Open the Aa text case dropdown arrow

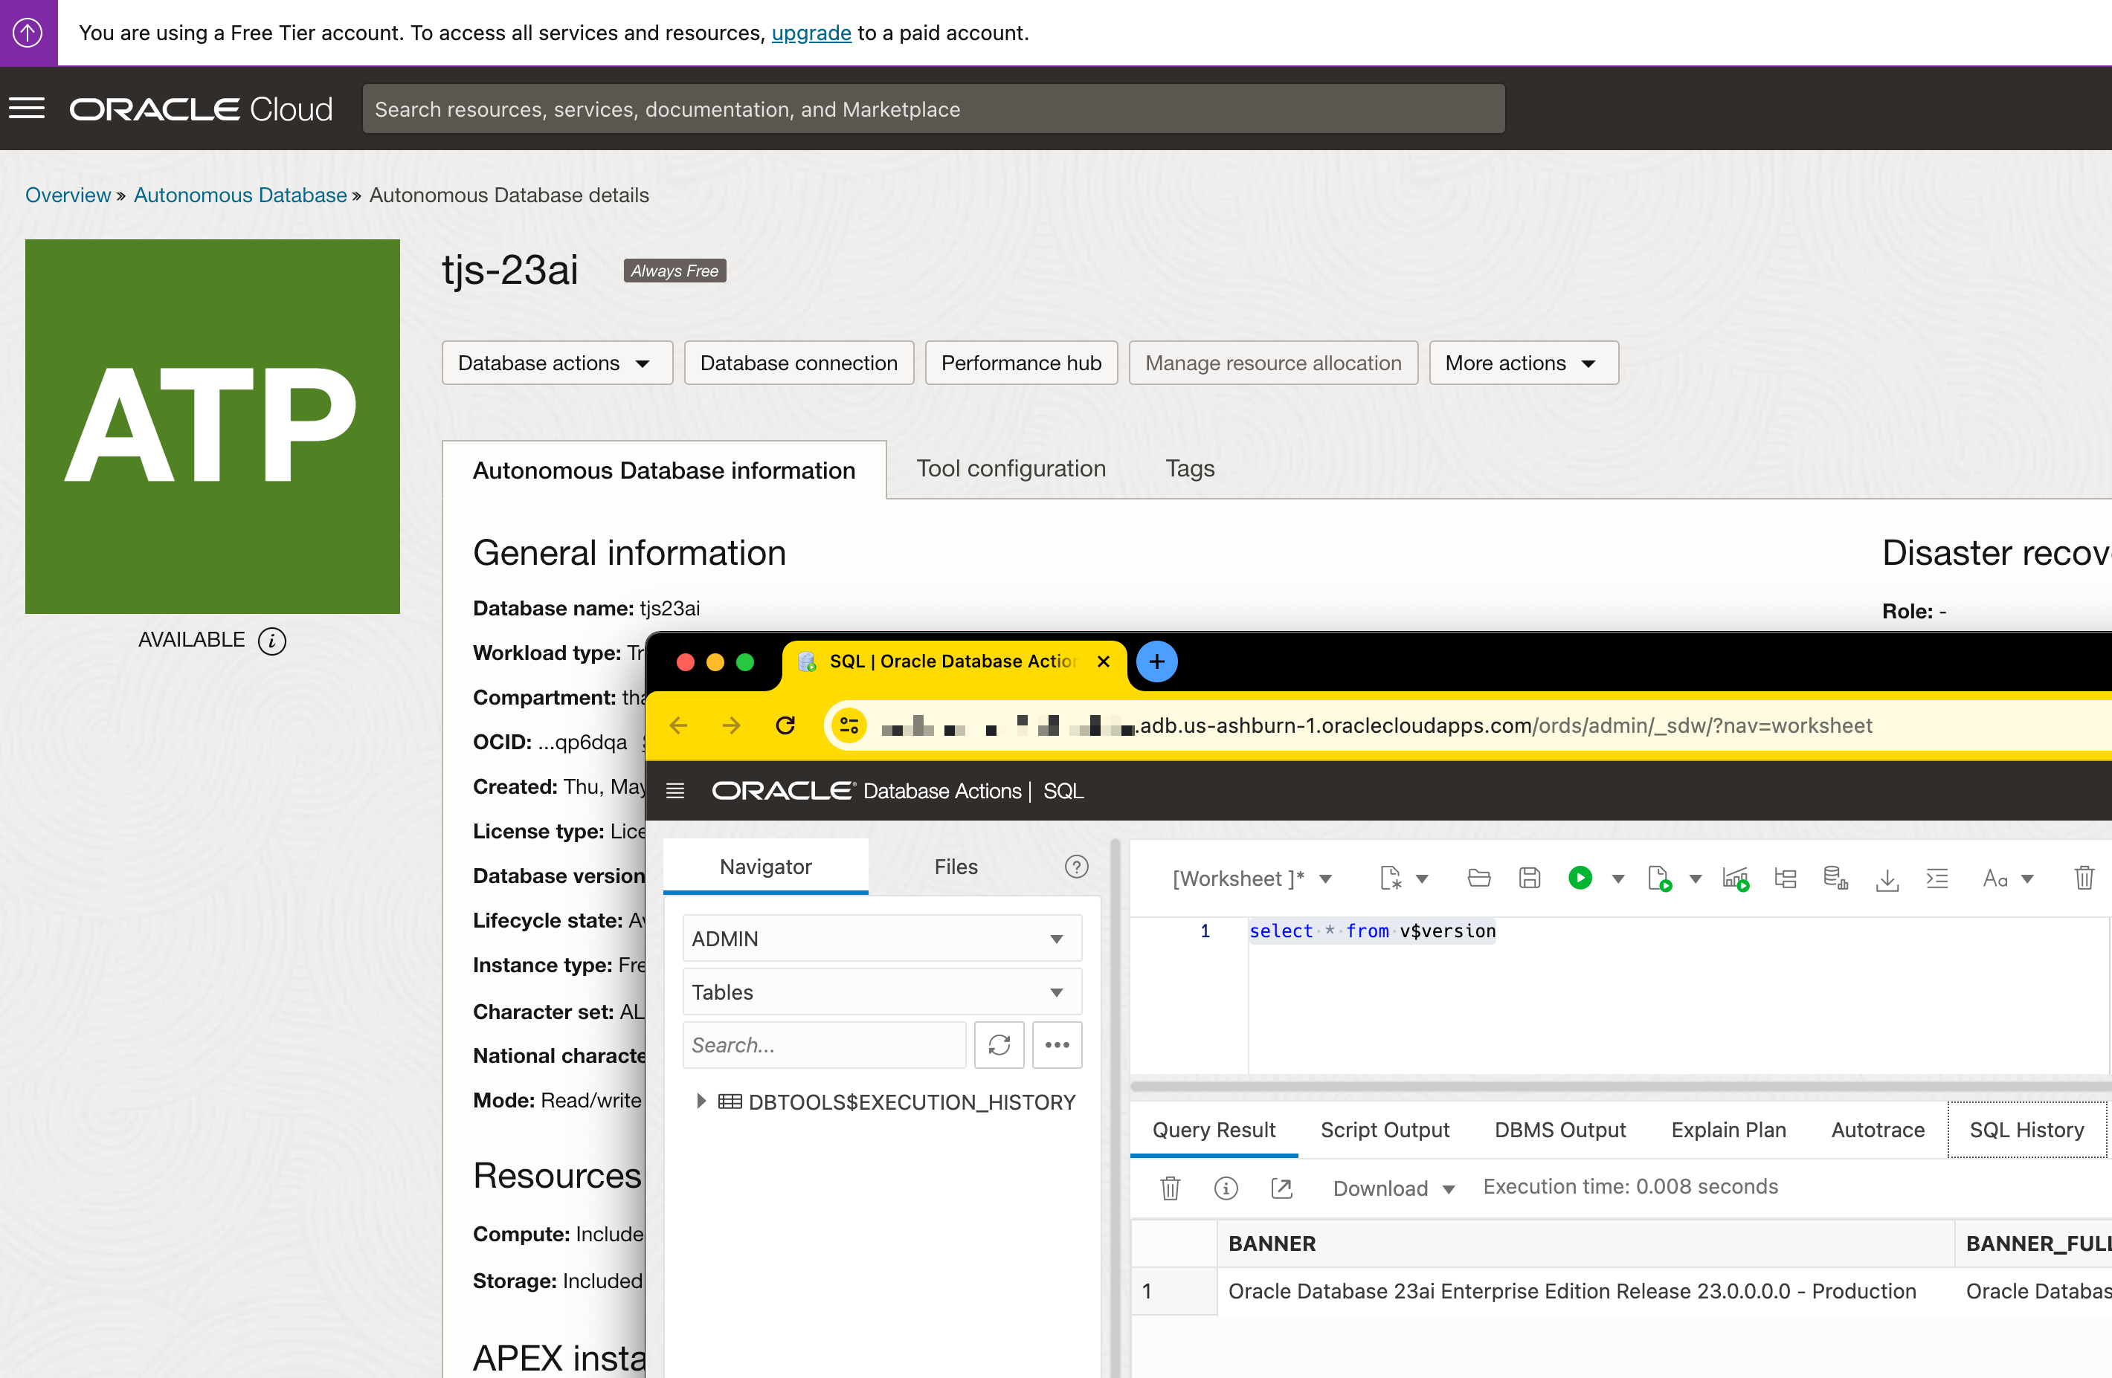pos(2026,879)
